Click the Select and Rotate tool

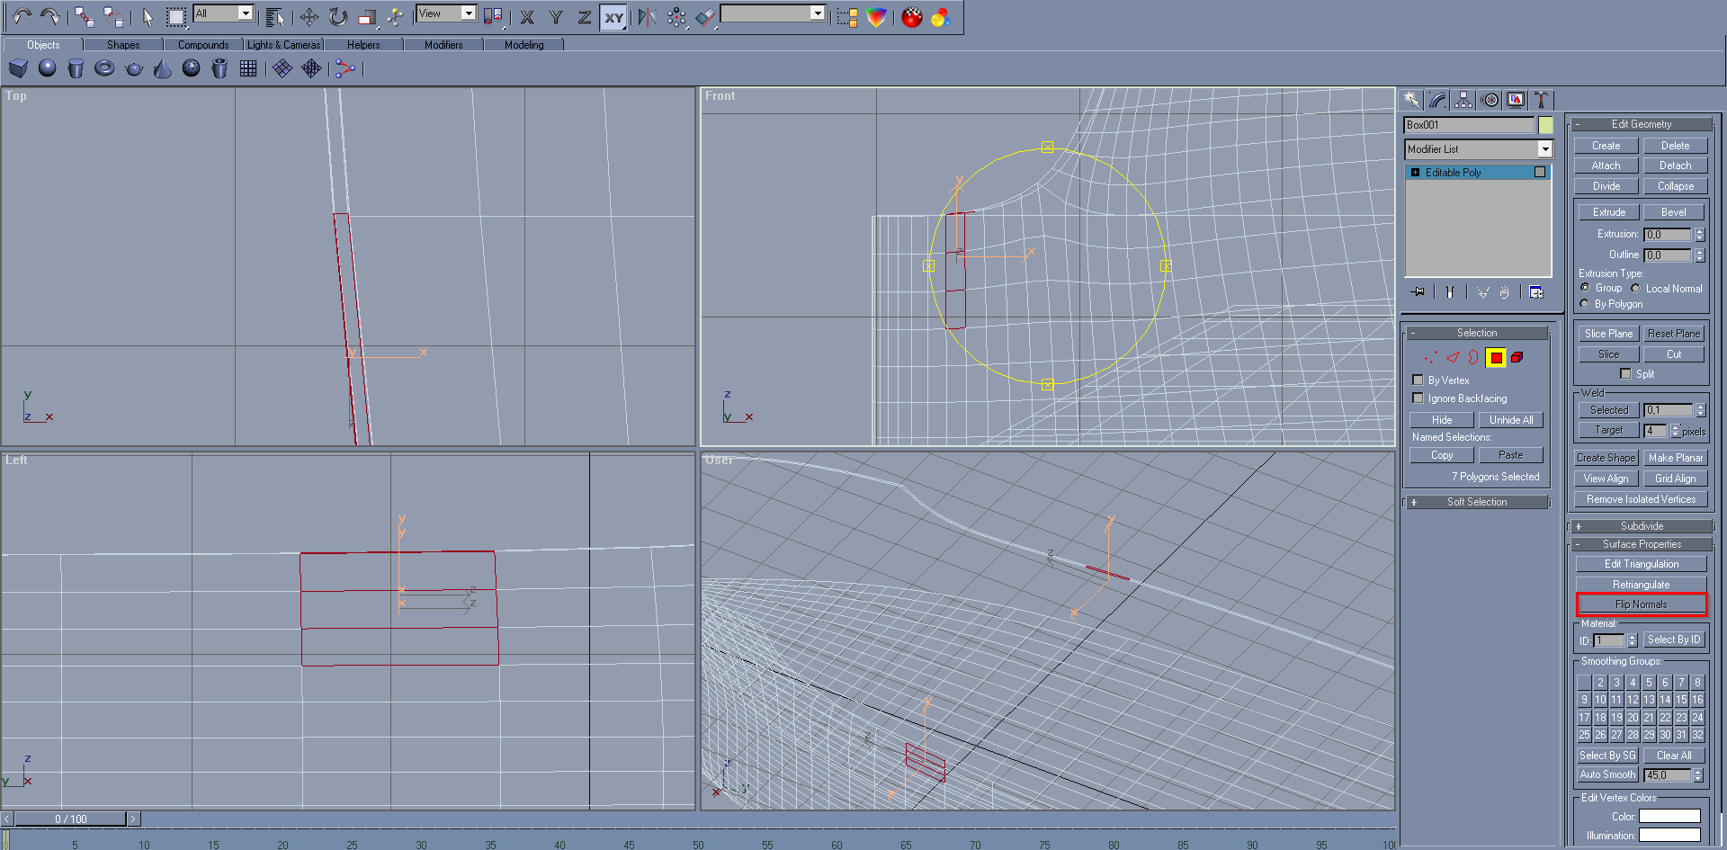[338, 16]
